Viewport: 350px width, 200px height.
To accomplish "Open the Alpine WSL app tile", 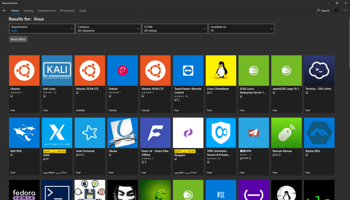I will pyautogui.click(x=319, y=146).
